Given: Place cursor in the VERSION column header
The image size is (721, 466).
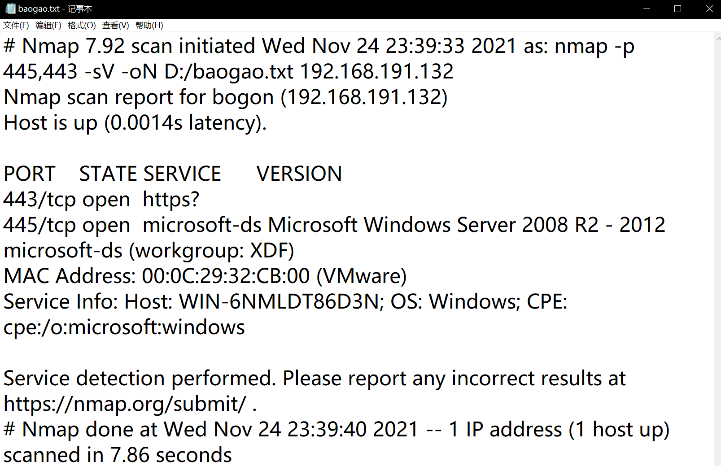Looking at the screenshot, I should click(299, 174).
